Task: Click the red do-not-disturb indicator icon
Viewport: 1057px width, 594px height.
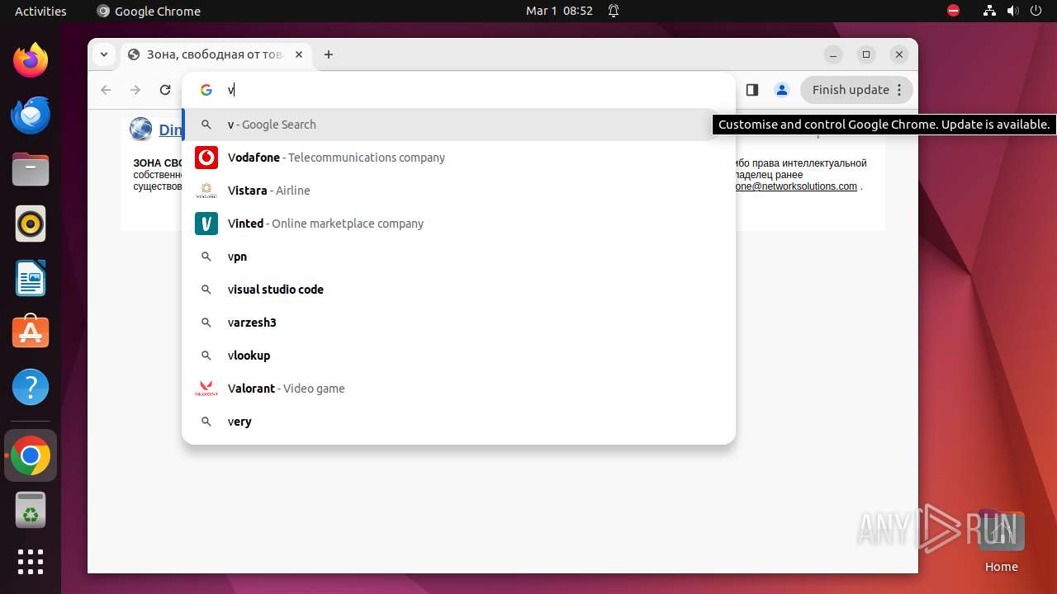Action: [953, 11]
